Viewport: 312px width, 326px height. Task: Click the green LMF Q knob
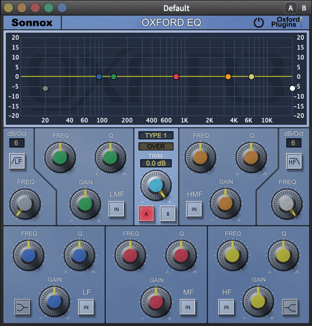click(110, 157)
